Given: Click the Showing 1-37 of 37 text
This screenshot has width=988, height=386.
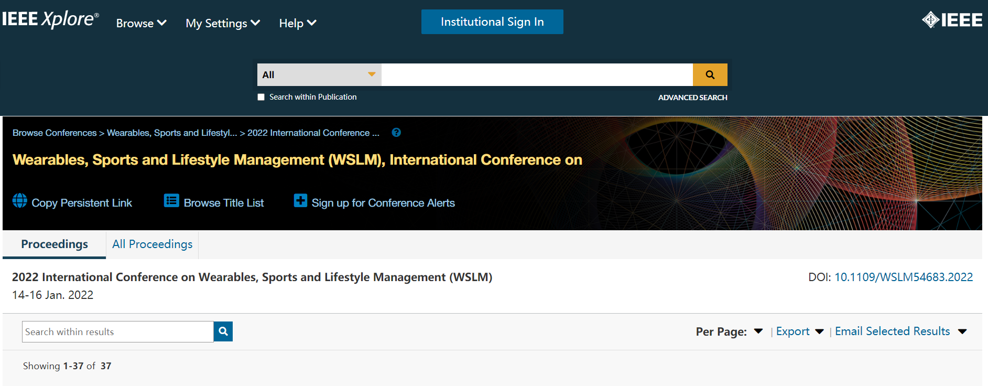Looking at the screenshot, I should 67,366.
